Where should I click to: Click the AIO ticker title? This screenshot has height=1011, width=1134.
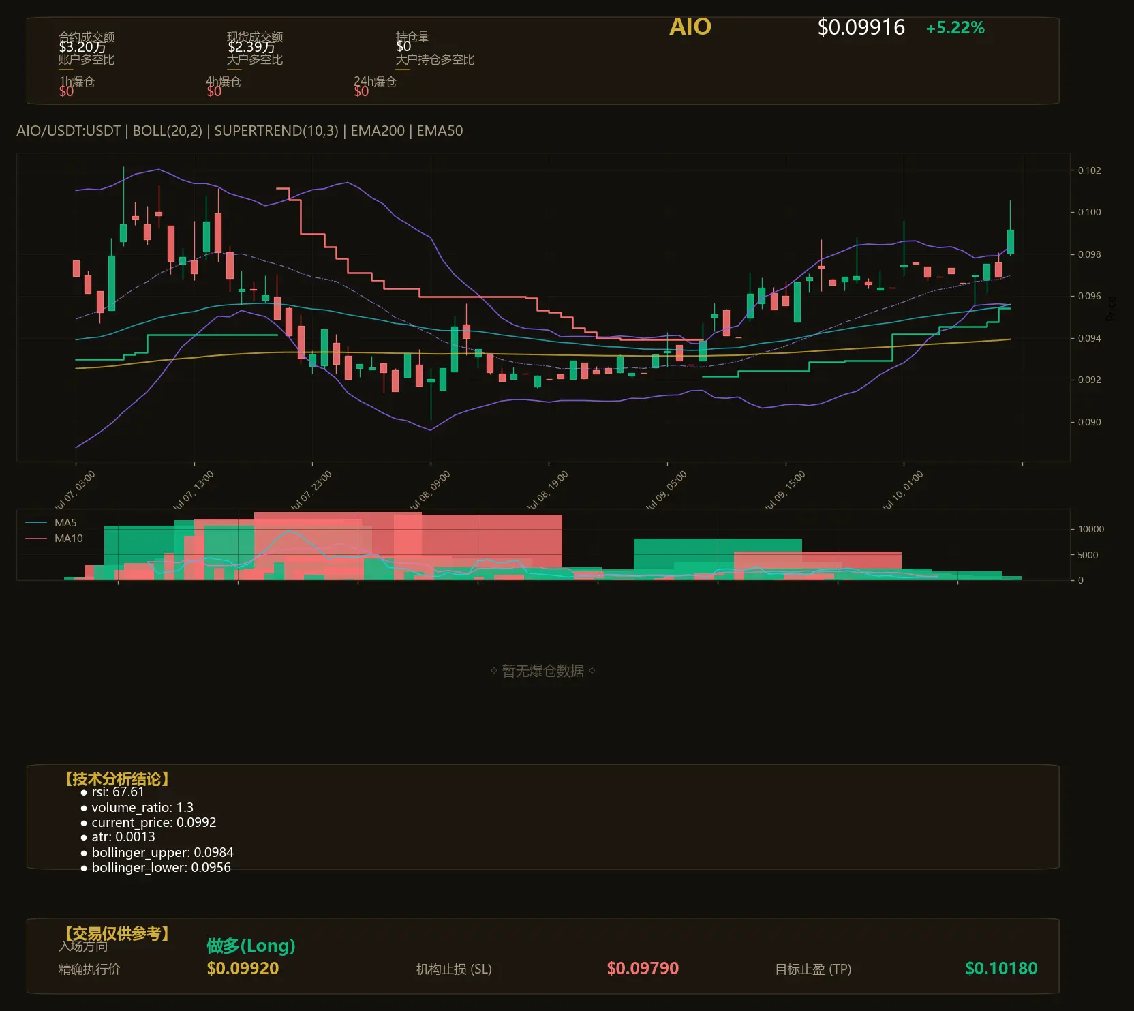[690, 27]
